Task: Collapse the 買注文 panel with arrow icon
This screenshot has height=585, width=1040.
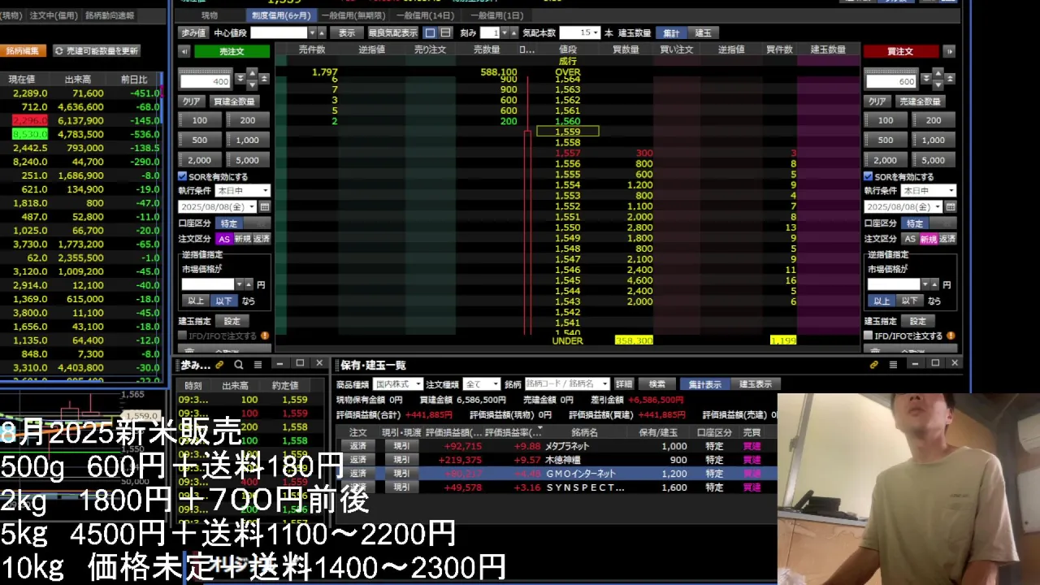Action: (x=949, y=51)
